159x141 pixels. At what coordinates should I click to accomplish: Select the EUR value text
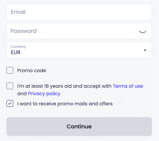tap(16, 53)
